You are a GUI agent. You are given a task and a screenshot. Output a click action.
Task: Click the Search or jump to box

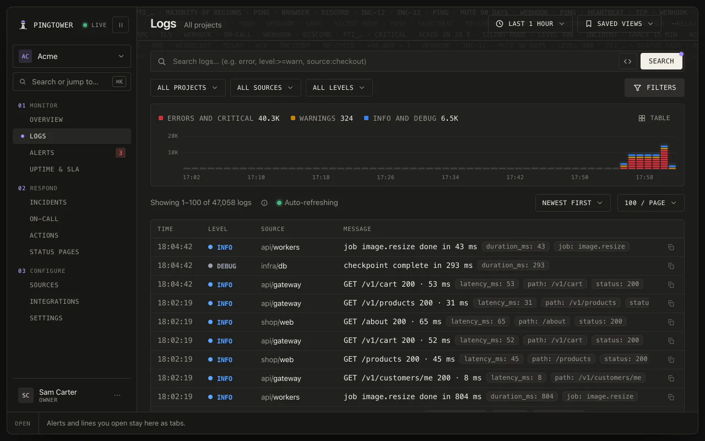[72, 82]
